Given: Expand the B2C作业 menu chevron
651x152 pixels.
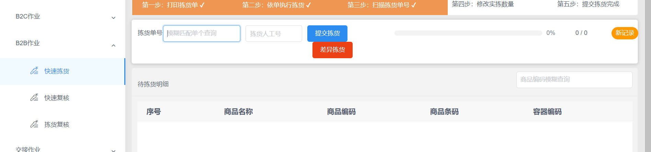Looking at the screenshot, I should point(113,18).
